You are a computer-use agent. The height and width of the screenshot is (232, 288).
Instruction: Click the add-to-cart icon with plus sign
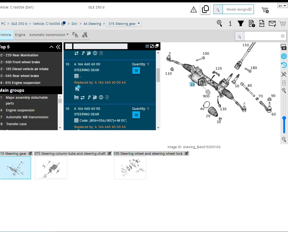pyautogui.click(x=265, y=10)
